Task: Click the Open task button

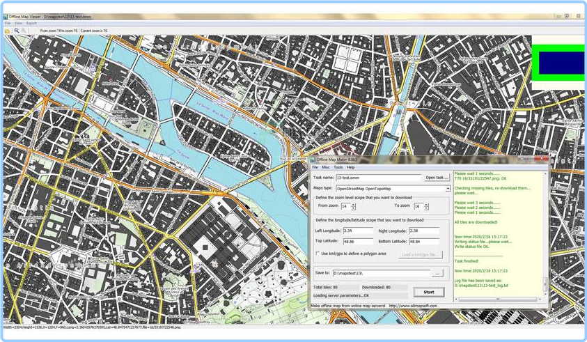Action: click(x=436, y=178)
